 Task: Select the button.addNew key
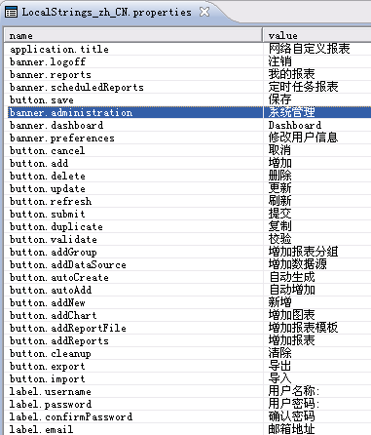coord(48,302)
